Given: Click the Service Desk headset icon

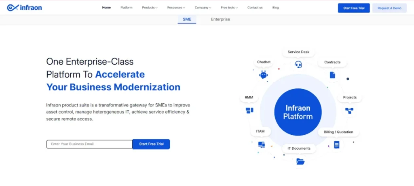Looking at the screenshot, I should [298, 64].
